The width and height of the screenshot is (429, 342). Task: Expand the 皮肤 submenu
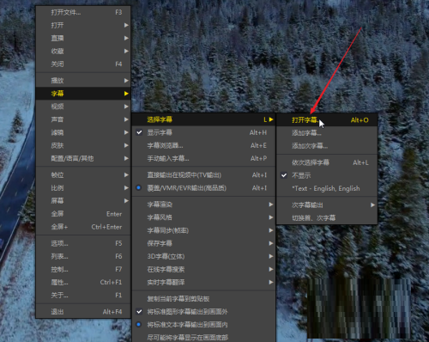click(83, 145)
